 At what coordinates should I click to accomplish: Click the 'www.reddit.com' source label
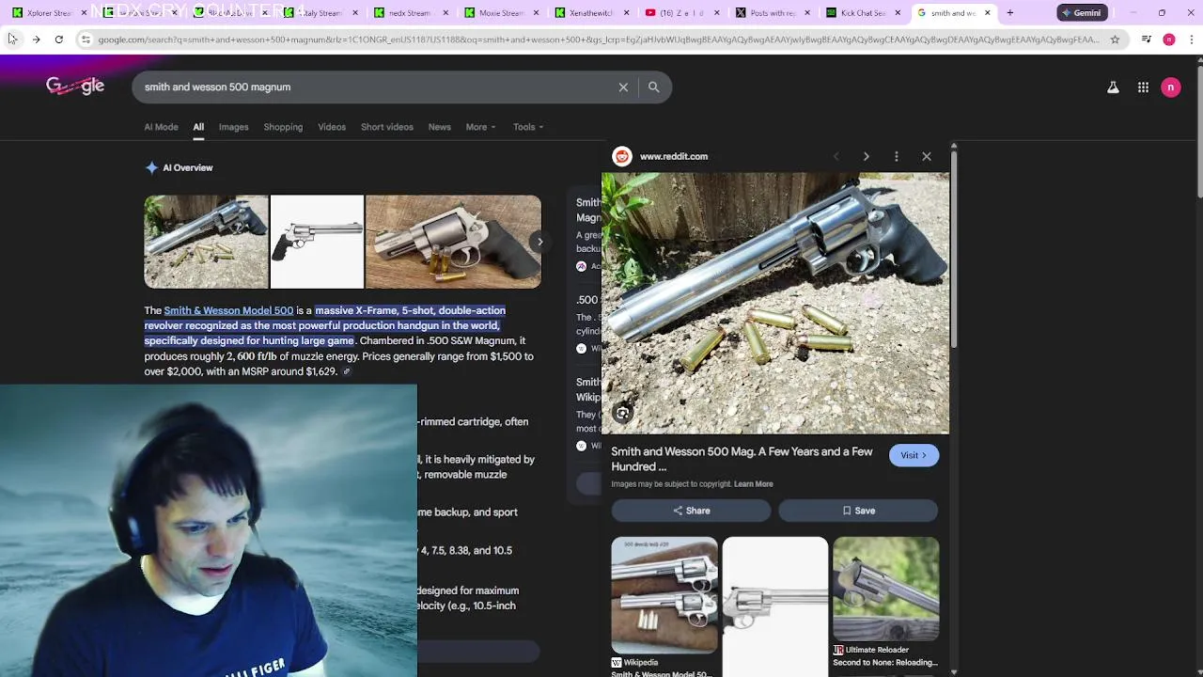(674, 156)
